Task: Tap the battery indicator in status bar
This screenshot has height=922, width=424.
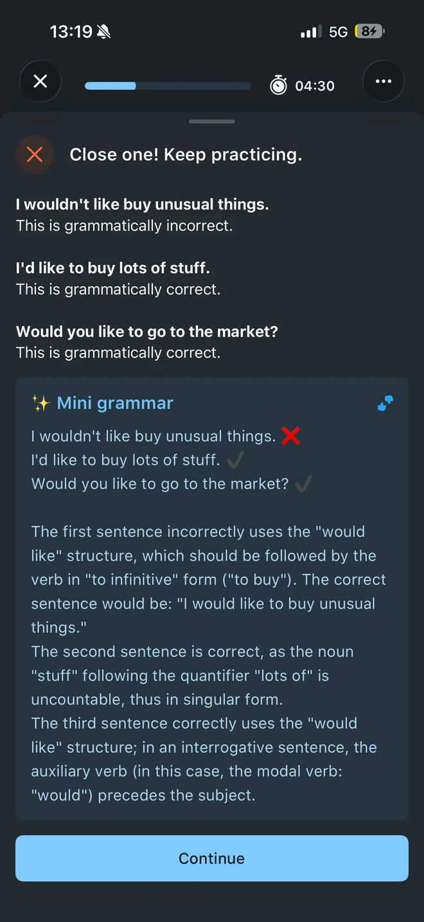Action: pyautogui.click(x=369, y=31)
